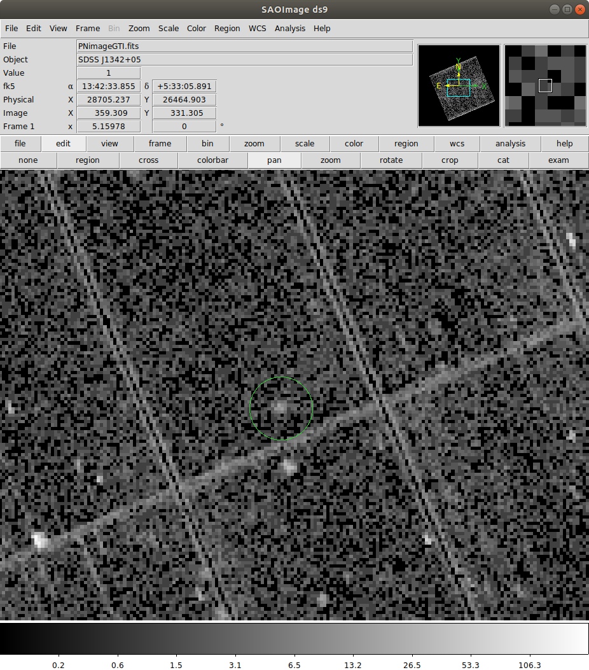
Task: Select the 'edit' button bar tab
Action: [63, 144]
